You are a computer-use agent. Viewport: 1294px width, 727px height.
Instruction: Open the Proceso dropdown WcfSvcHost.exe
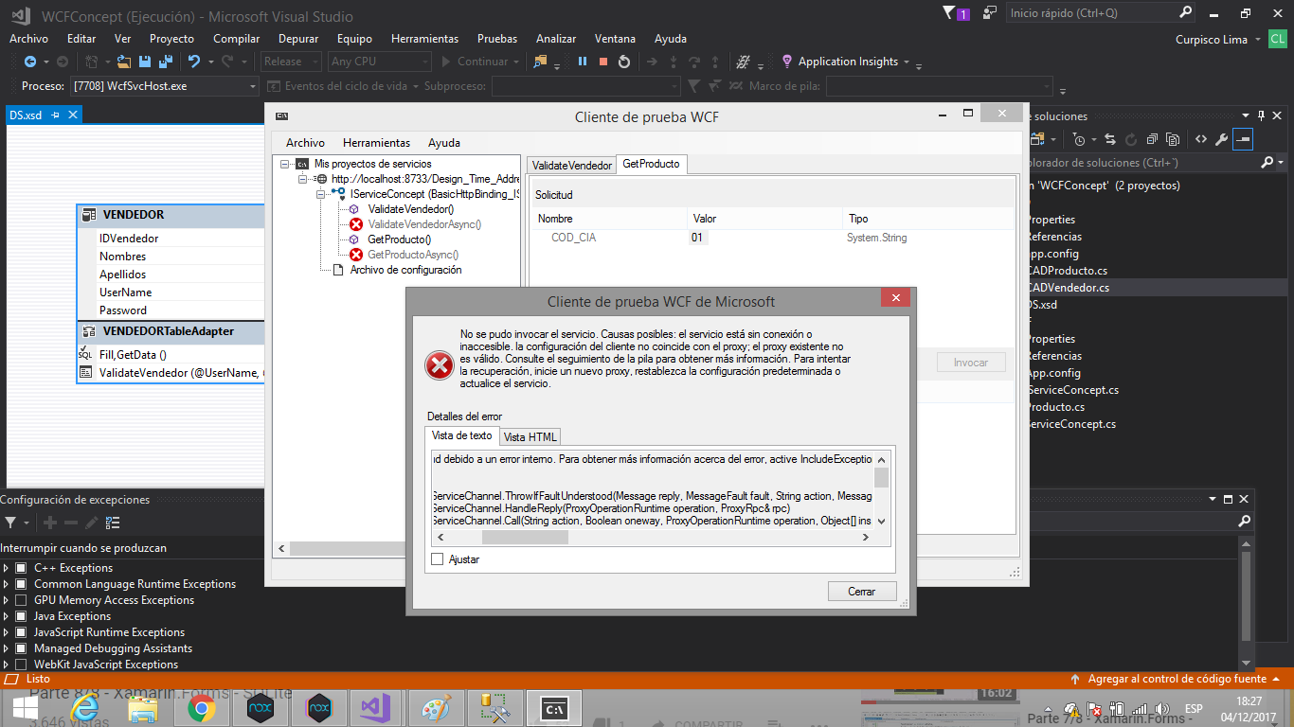point(164,86)
